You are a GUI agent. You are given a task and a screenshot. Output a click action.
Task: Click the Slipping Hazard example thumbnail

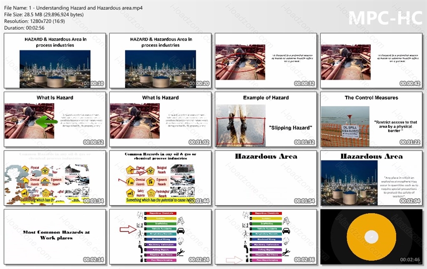[x=266, y=119]
